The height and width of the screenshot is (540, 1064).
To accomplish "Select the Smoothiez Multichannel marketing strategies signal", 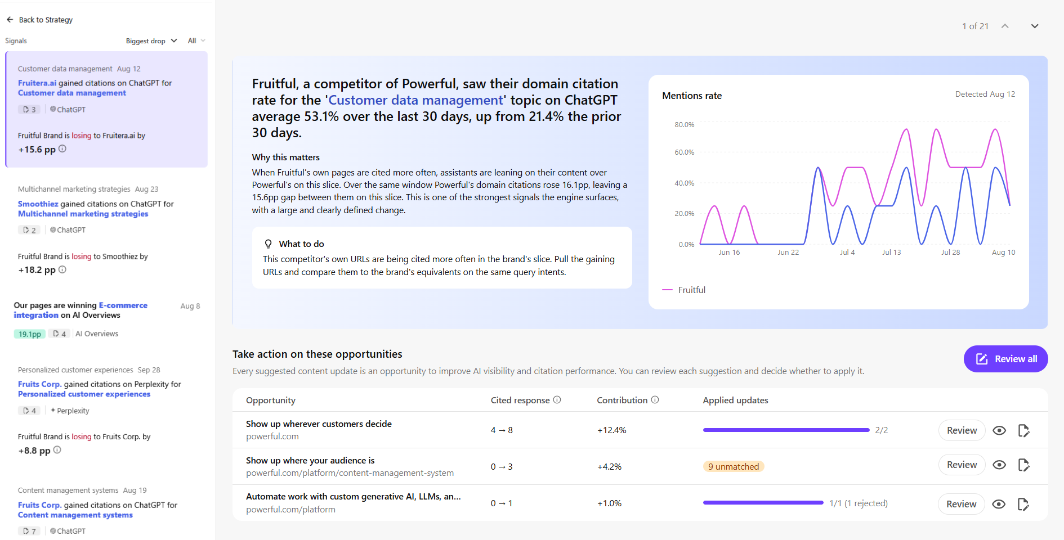I will pyautogui.click(x=106, y=231).
